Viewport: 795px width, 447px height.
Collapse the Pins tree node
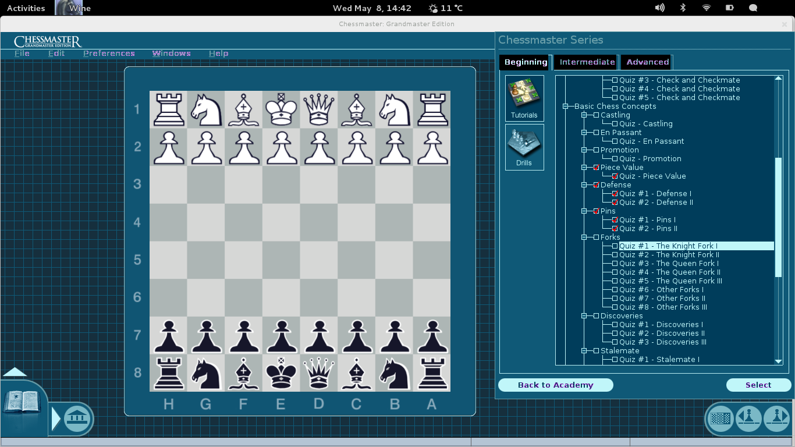pyautogui.click(x=584, y=211)
